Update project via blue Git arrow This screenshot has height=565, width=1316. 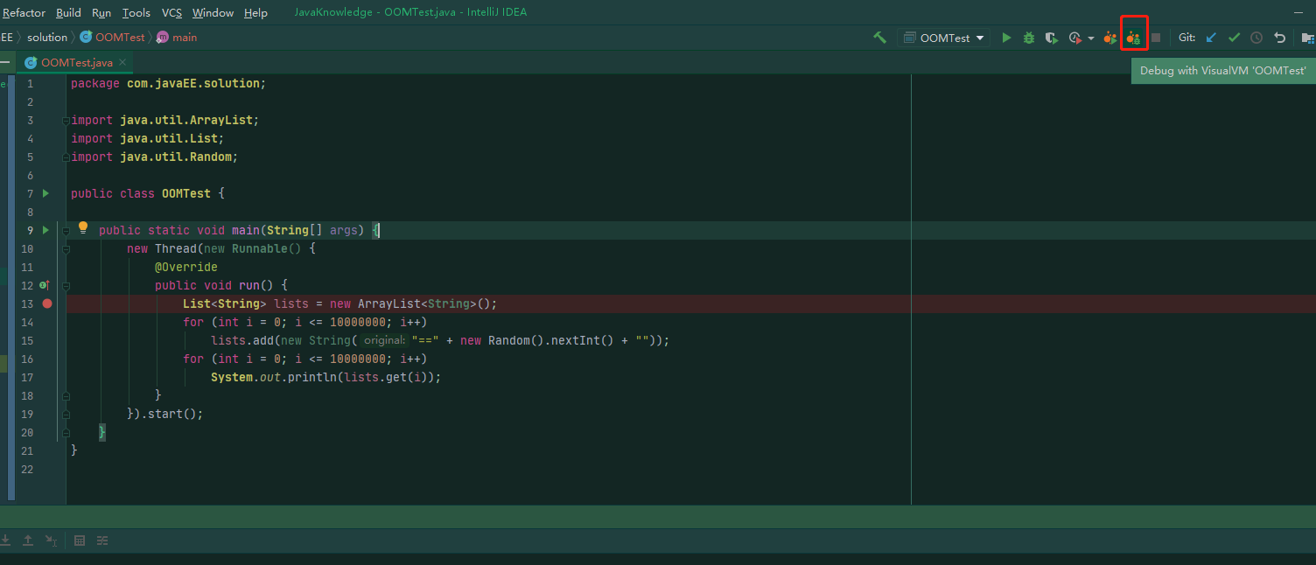tap(1211, 38)
